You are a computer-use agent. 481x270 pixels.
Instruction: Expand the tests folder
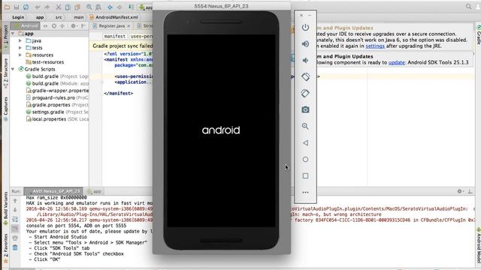[20, 47]
